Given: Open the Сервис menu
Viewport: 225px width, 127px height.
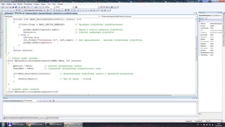Looking at the screenshot, I should 43,4.
